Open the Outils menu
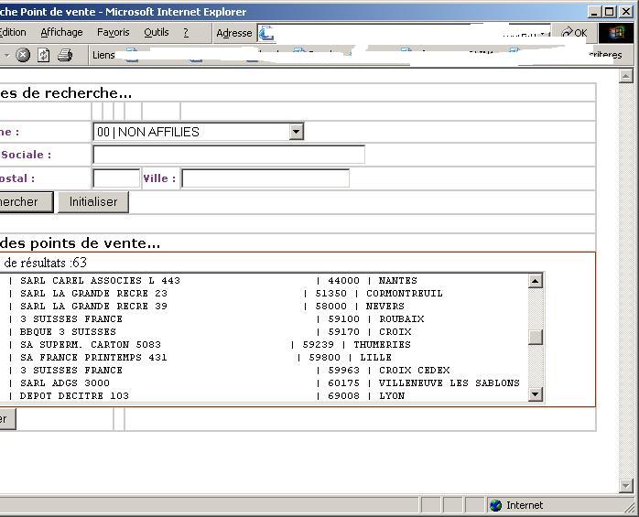639x517 pixels. (157, 32)
